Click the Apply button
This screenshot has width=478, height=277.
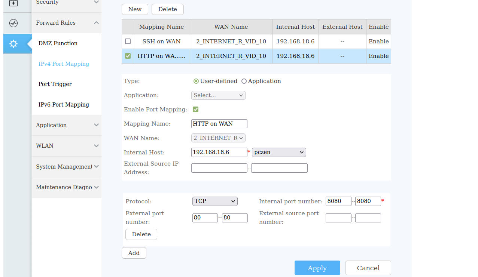[317, 268]
